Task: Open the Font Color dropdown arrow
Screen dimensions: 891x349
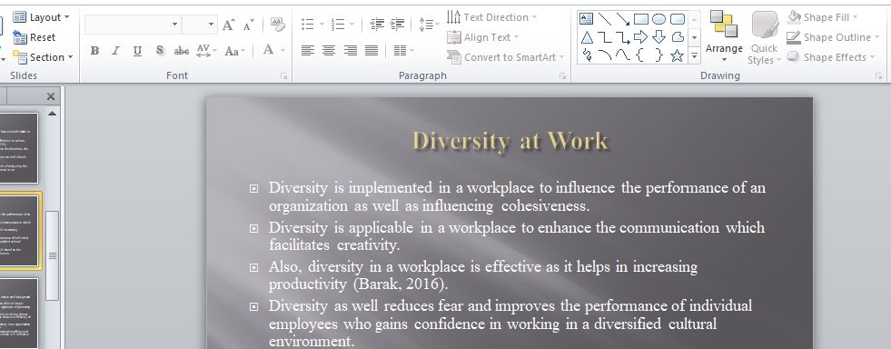Action: pos(283,51)
